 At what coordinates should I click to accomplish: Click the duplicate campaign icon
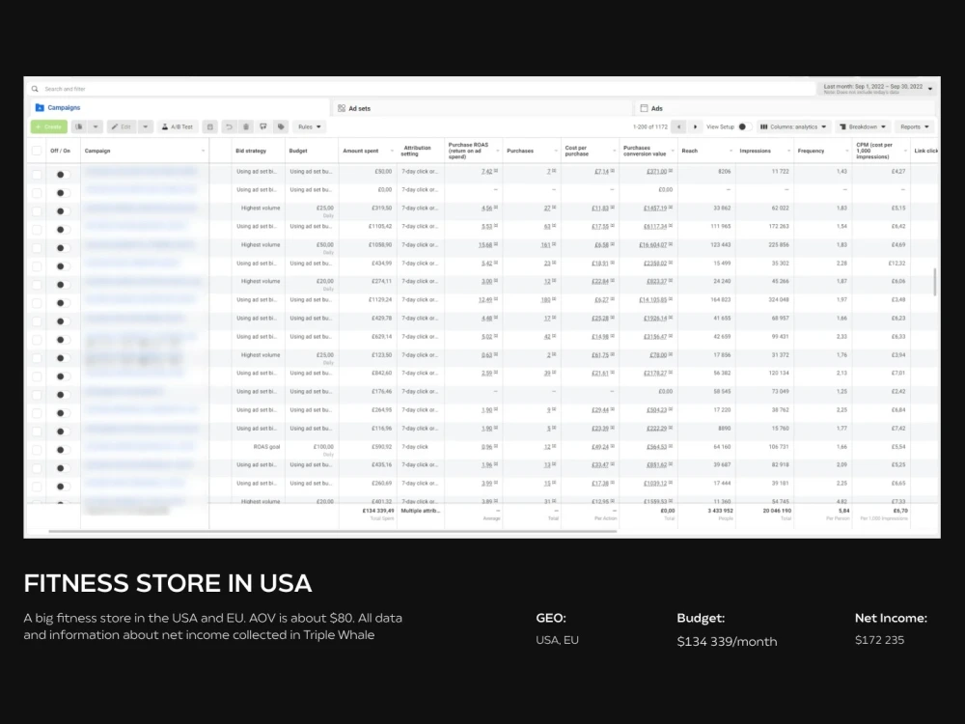[79, 126]
